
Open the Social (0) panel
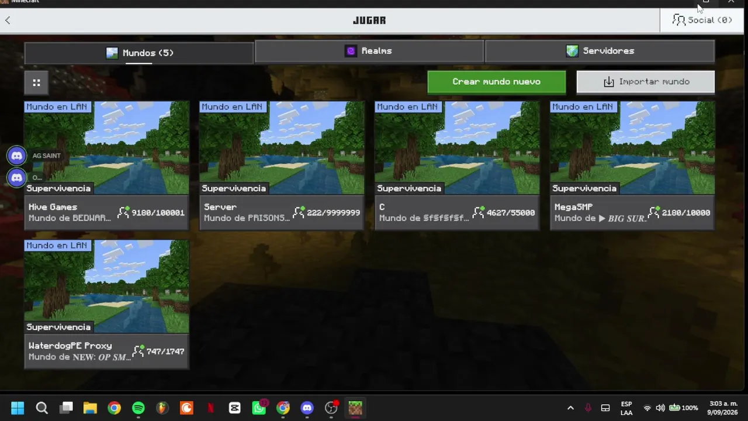click(703, 20)
